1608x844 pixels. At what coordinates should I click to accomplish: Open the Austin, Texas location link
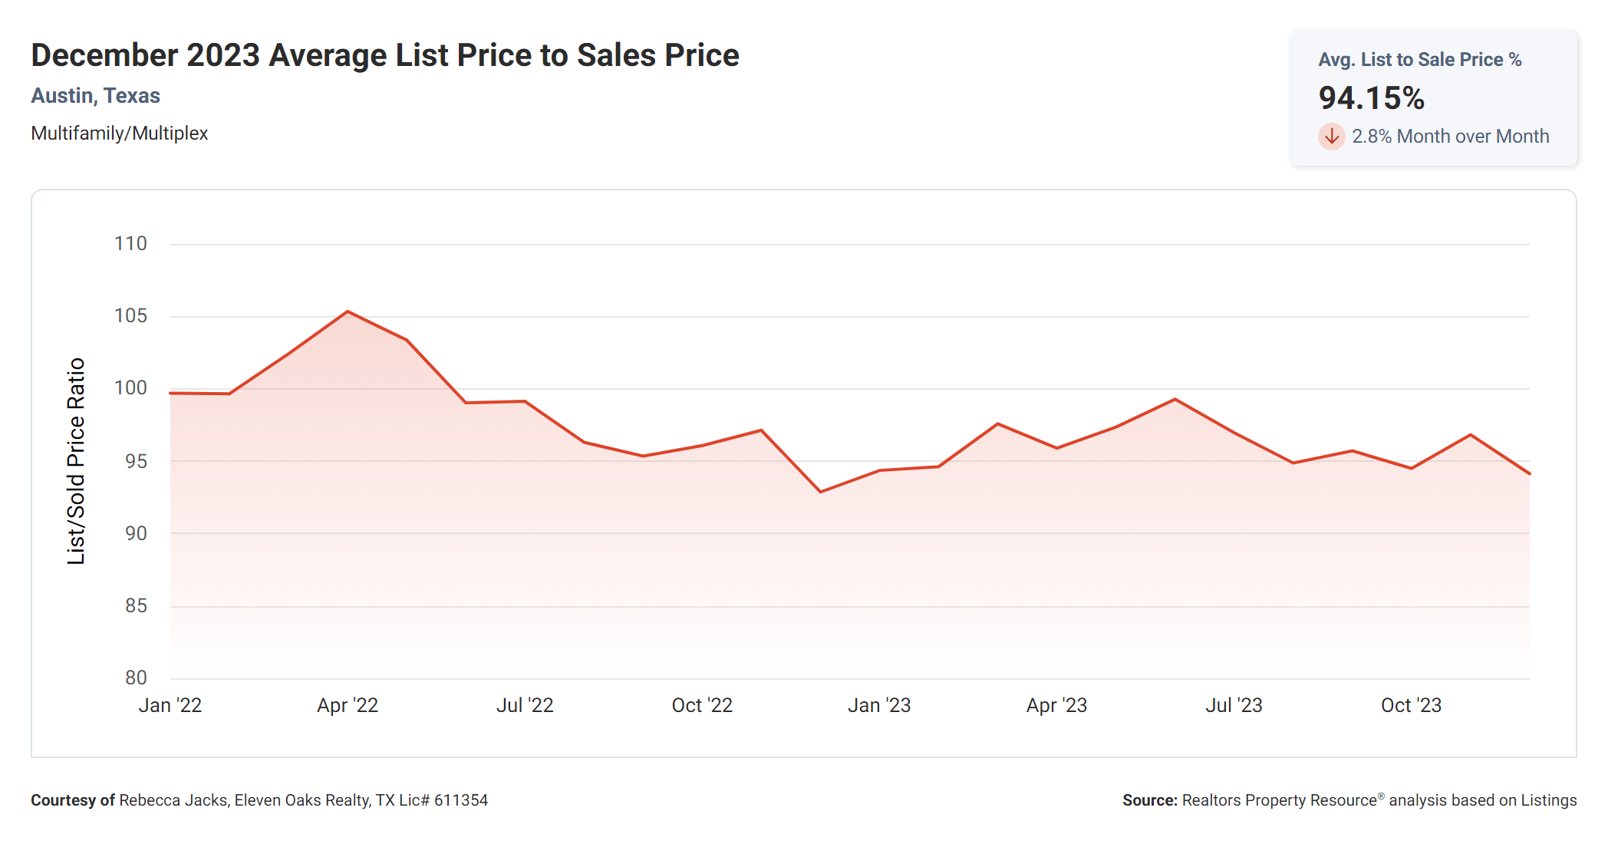point(96,96)
